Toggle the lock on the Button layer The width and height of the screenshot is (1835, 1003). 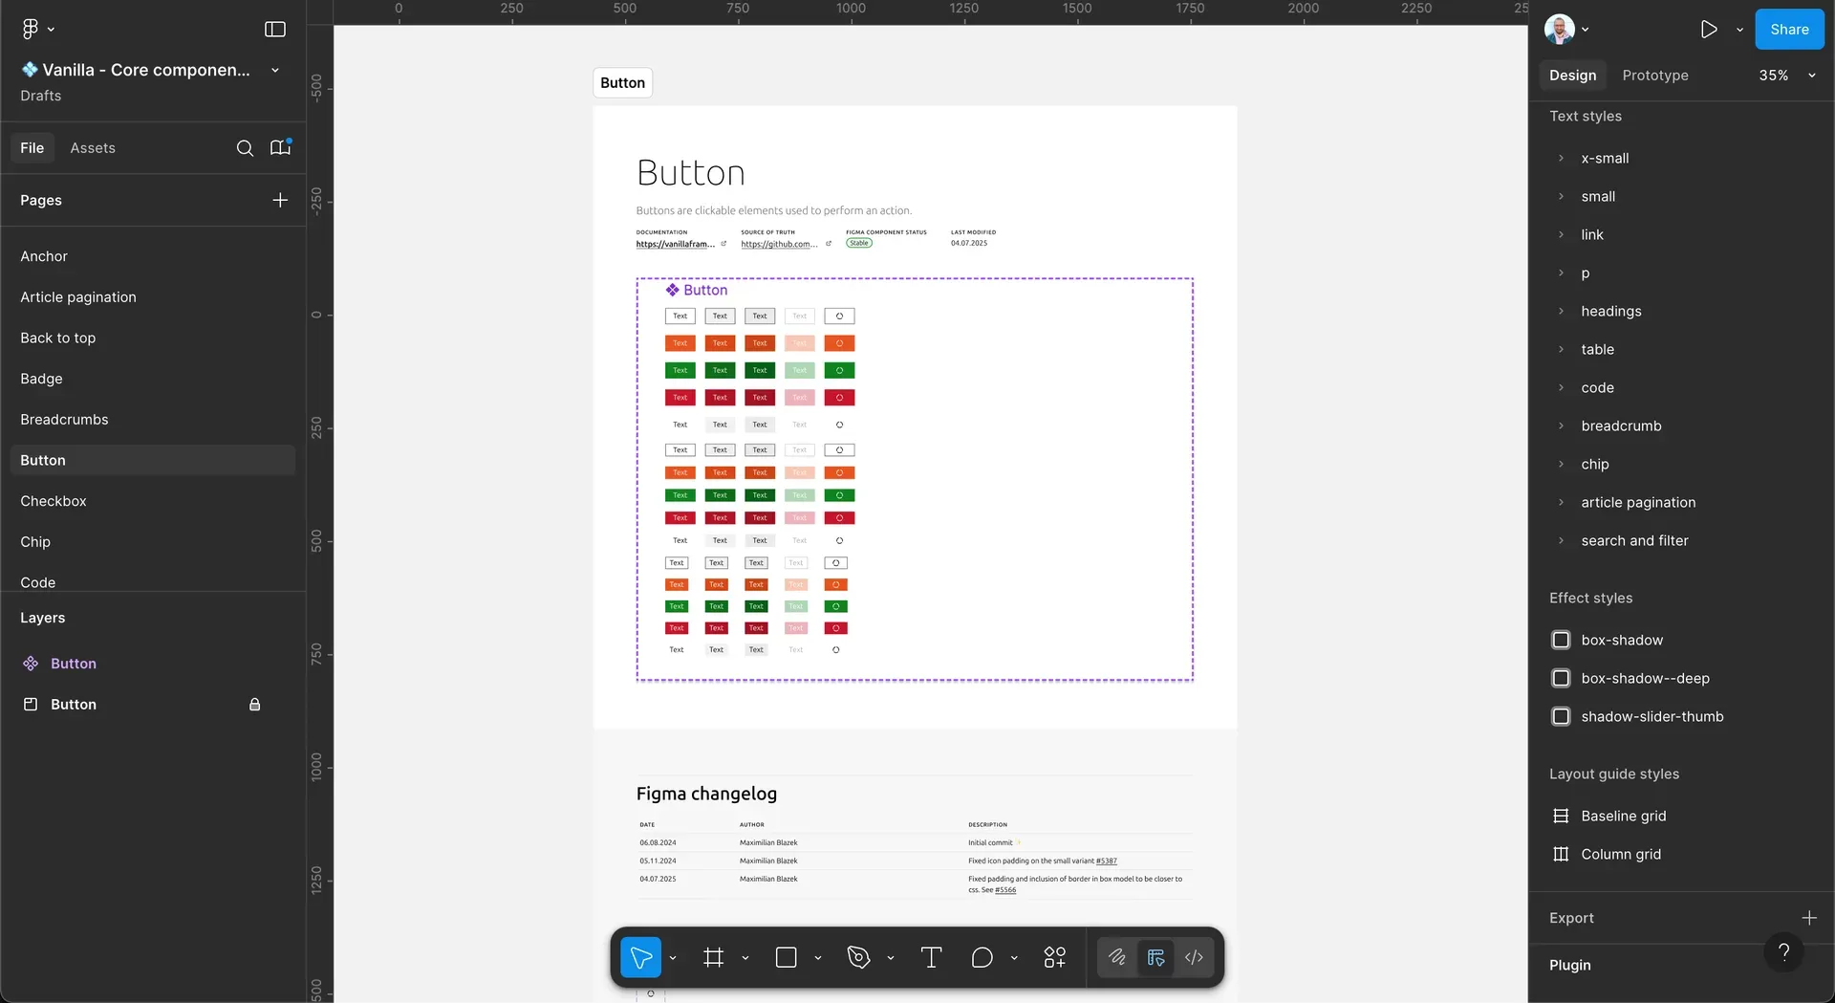255,705
